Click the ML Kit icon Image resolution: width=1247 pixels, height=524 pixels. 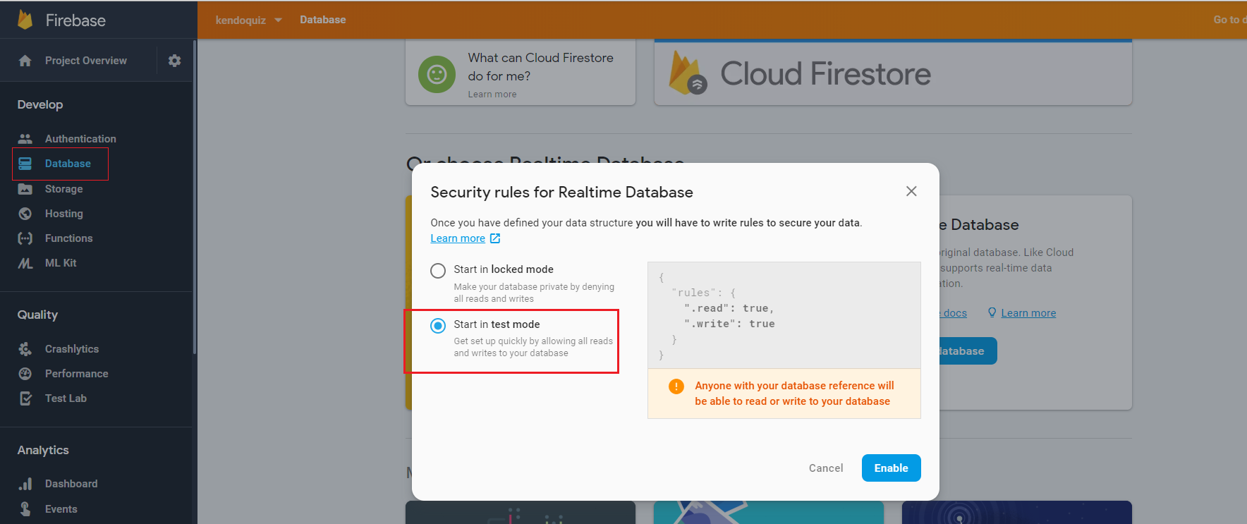tap(25, 263)
